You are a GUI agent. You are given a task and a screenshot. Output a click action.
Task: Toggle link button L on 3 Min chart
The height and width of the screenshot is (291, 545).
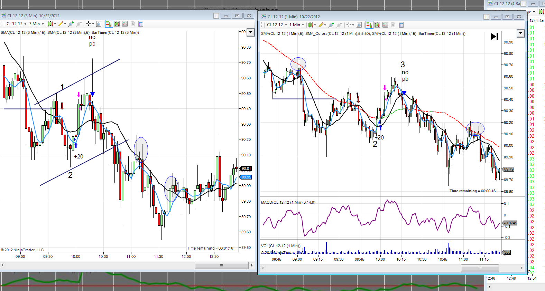[x=216, y=16]
